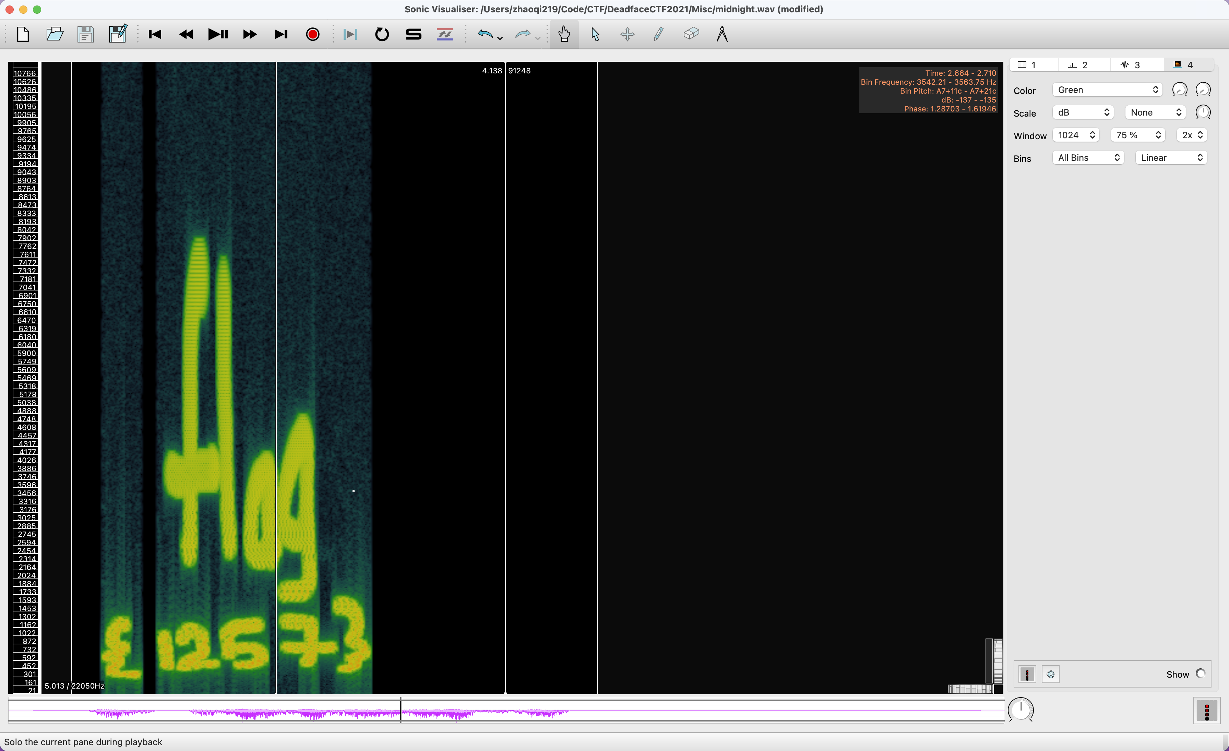
Task: Open the Scale dB dropdown
Action: point(1082,113)
